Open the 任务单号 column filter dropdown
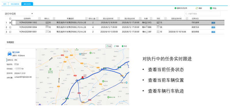The width and height of the screenshot is (230, 111). tap(39, 19)
